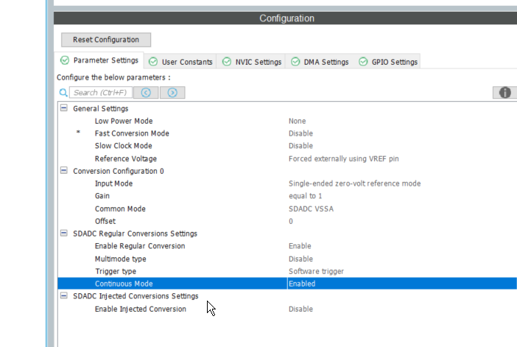Click the GPIO Settings green check icon
The height and width of the screenshot is (347, 517).
click(363, 62)
